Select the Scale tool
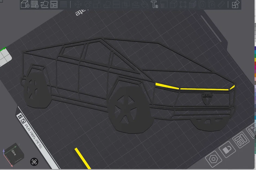The image size is (256, 170). pyautogui.click(x=97, y=4)
